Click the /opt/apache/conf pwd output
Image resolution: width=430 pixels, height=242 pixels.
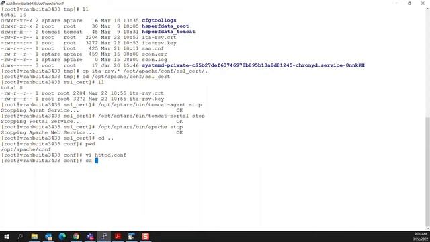[x=26, y=149]
